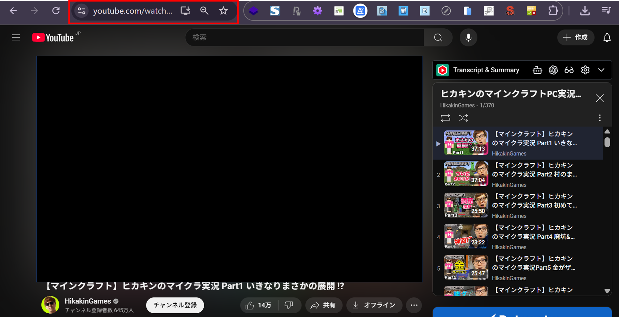
Task: Open HikakinGames channel name link below video
Action: [88, 301]
